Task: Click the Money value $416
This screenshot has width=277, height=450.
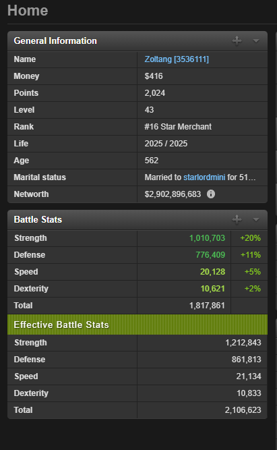Action: (154, 76)
